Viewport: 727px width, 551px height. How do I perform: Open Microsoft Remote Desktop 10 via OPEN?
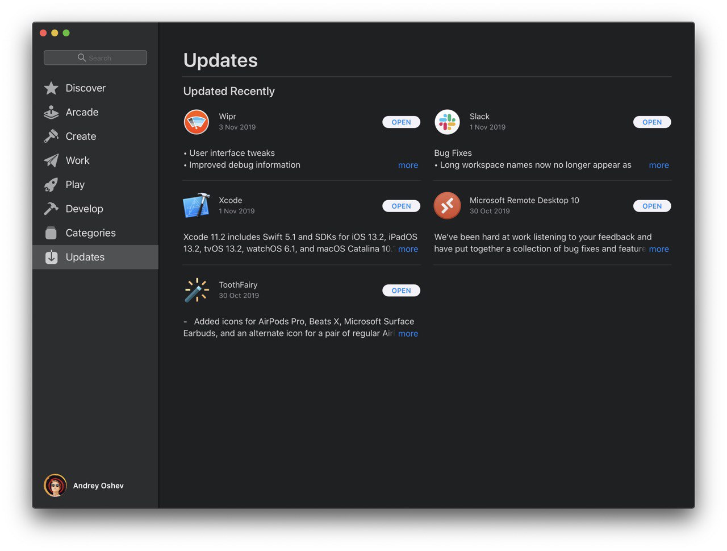point(652,206)
